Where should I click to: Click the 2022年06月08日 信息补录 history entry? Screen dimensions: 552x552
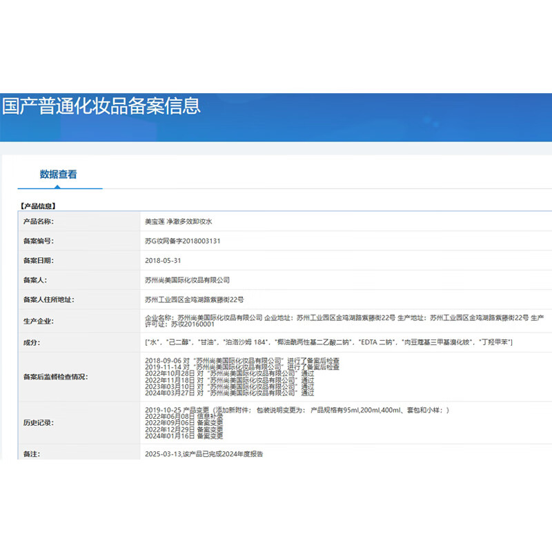pos(184,417)
